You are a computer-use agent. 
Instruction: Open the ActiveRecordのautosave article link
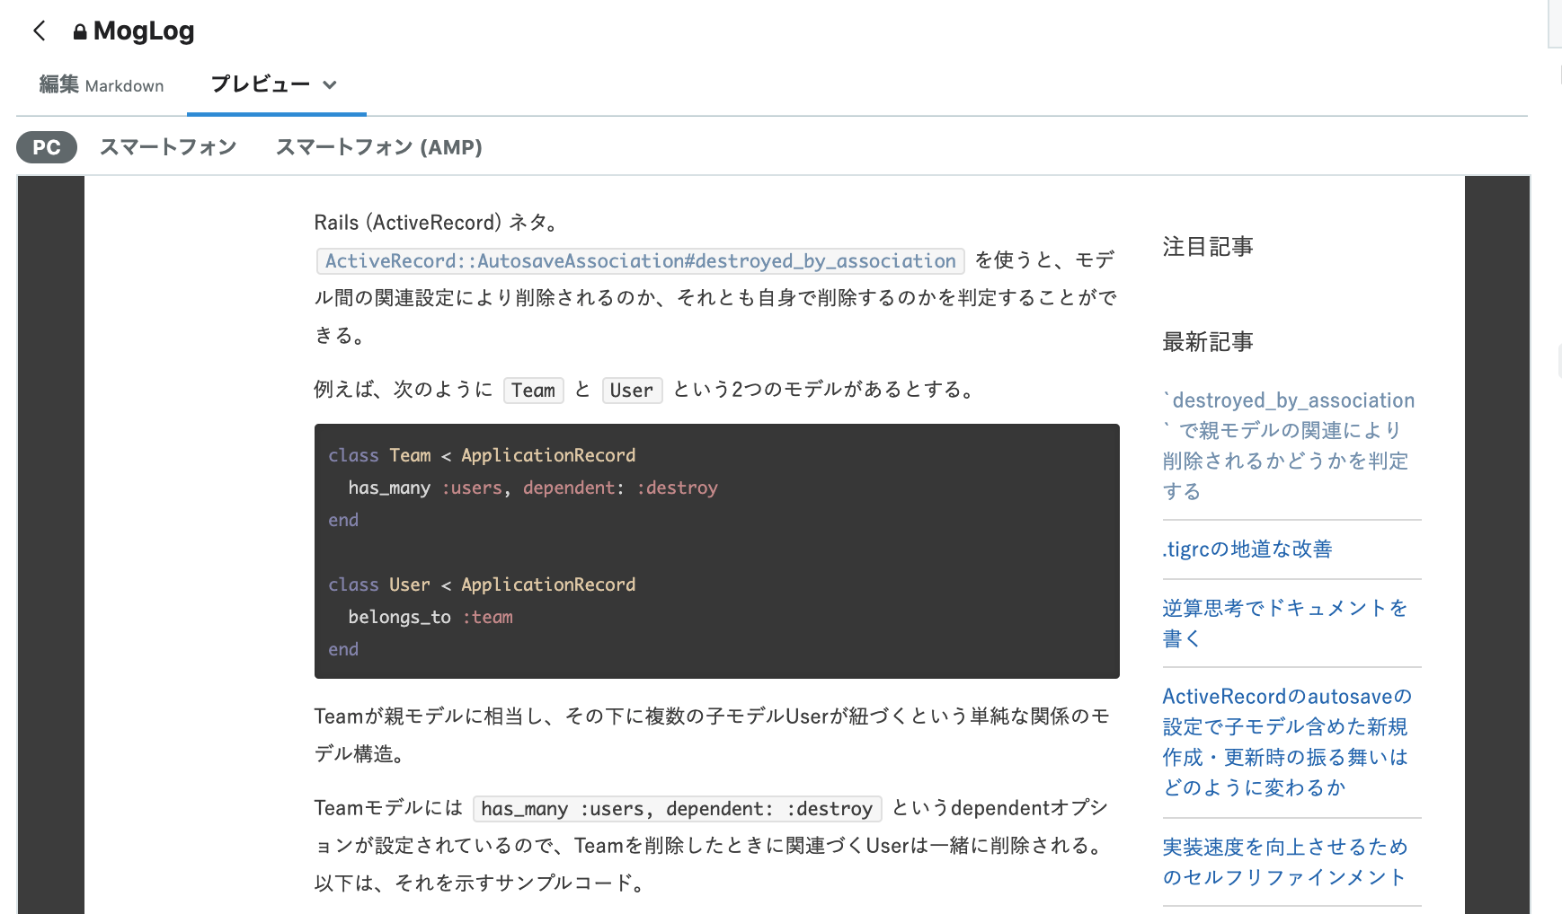tap(1287, 741)
